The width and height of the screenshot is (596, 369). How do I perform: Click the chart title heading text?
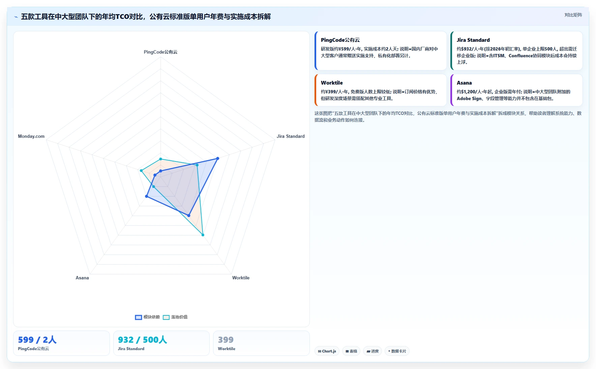146,17
